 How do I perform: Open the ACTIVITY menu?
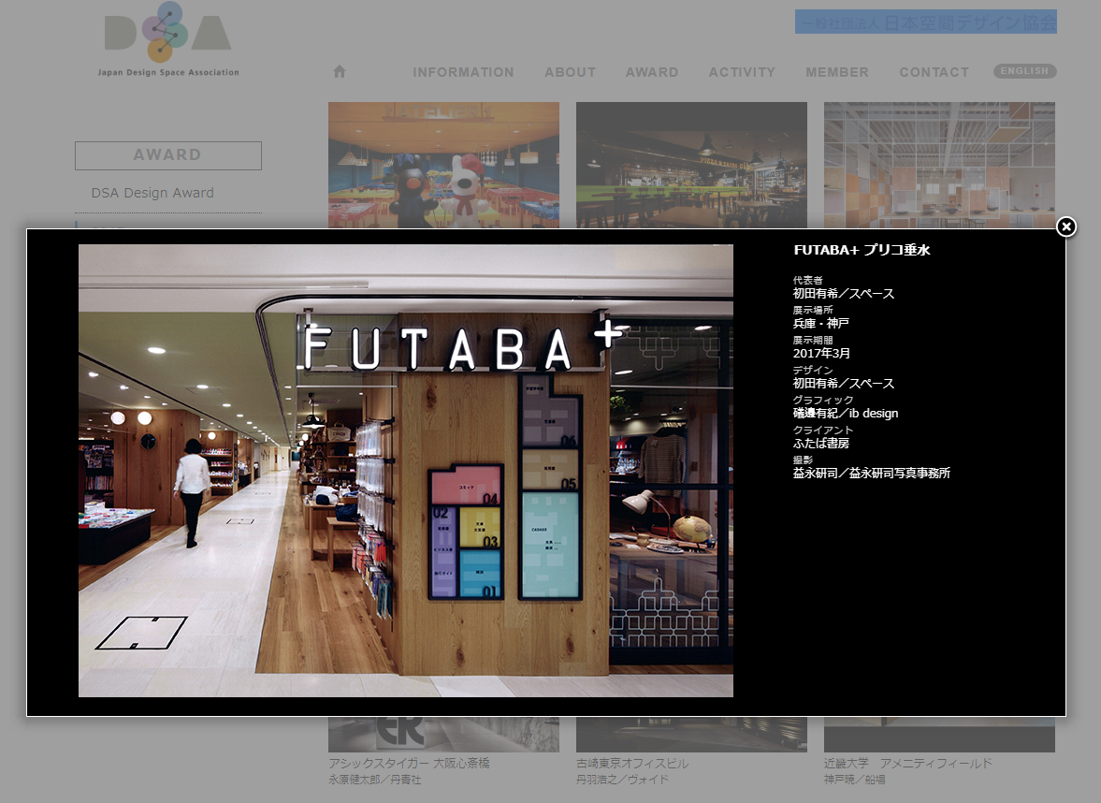coord(742,72)
